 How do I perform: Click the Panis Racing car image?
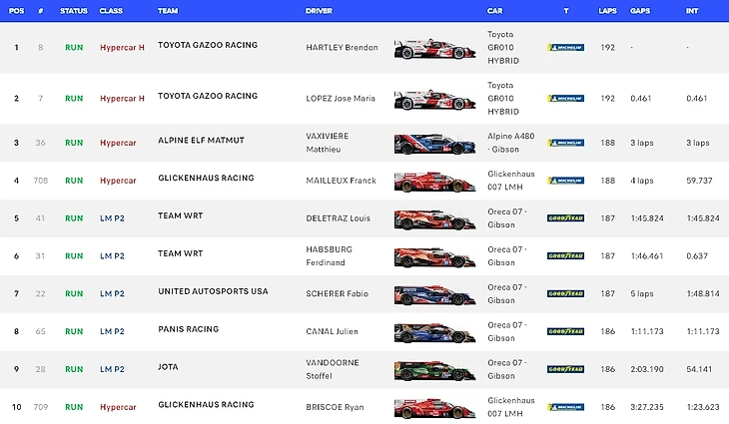pos(434,332)
